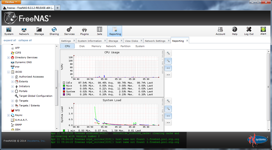The height and width of the screenshot is (150, 272).
Task: Expand the Extents node
Action: pyautogui.click(x=12, y=82)
